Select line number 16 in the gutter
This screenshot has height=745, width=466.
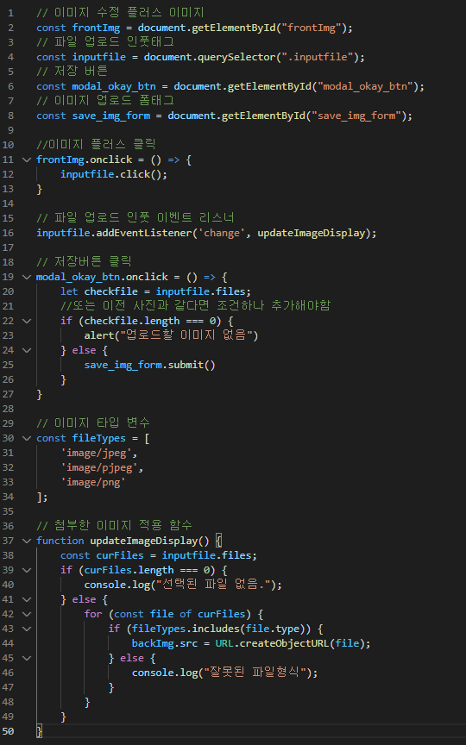pyautogui.click(x=8, y=233)
